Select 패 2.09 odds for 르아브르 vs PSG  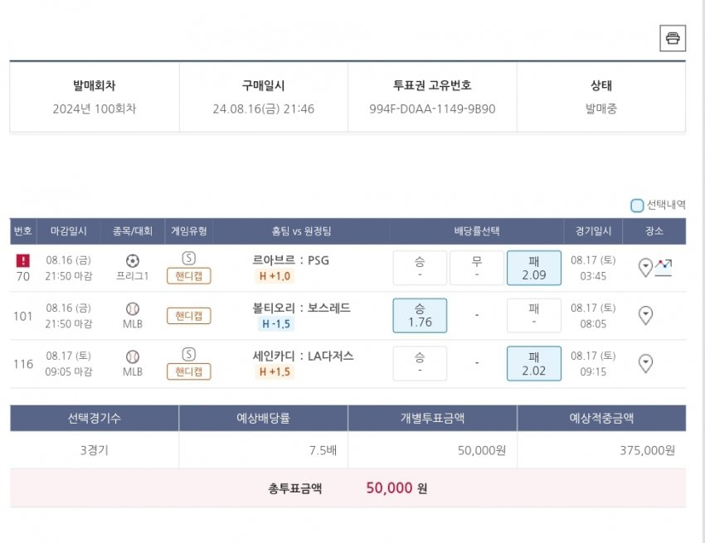click(x=533, y=268)
